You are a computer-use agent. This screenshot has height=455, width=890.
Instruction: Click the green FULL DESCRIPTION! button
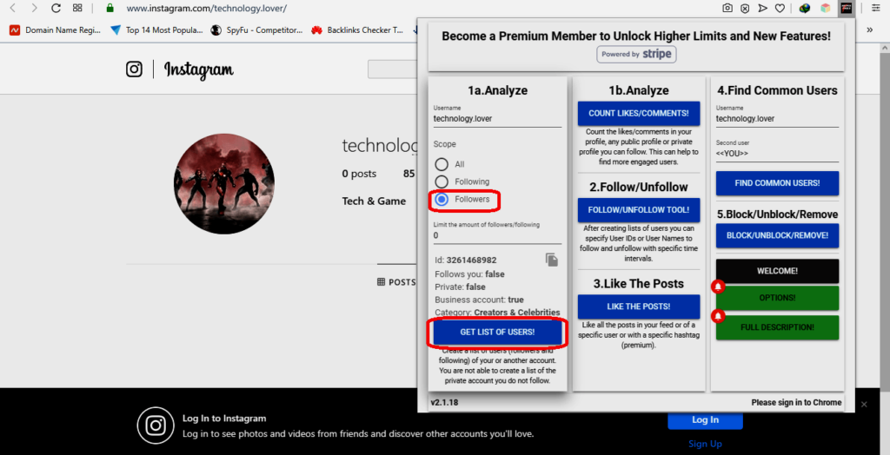tap(777, 327)
